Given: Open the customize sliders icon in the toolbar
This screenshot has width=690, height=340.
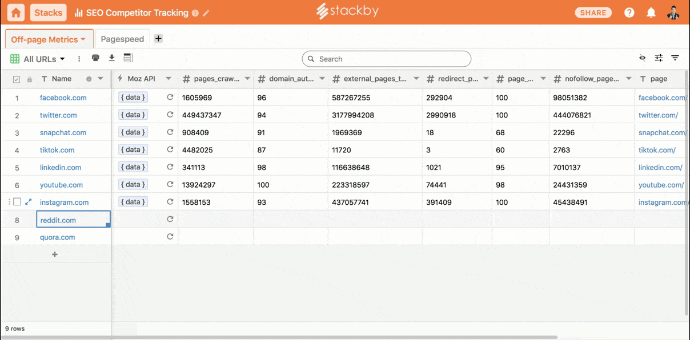Looking at the screenshot, I should coord(659,58).
